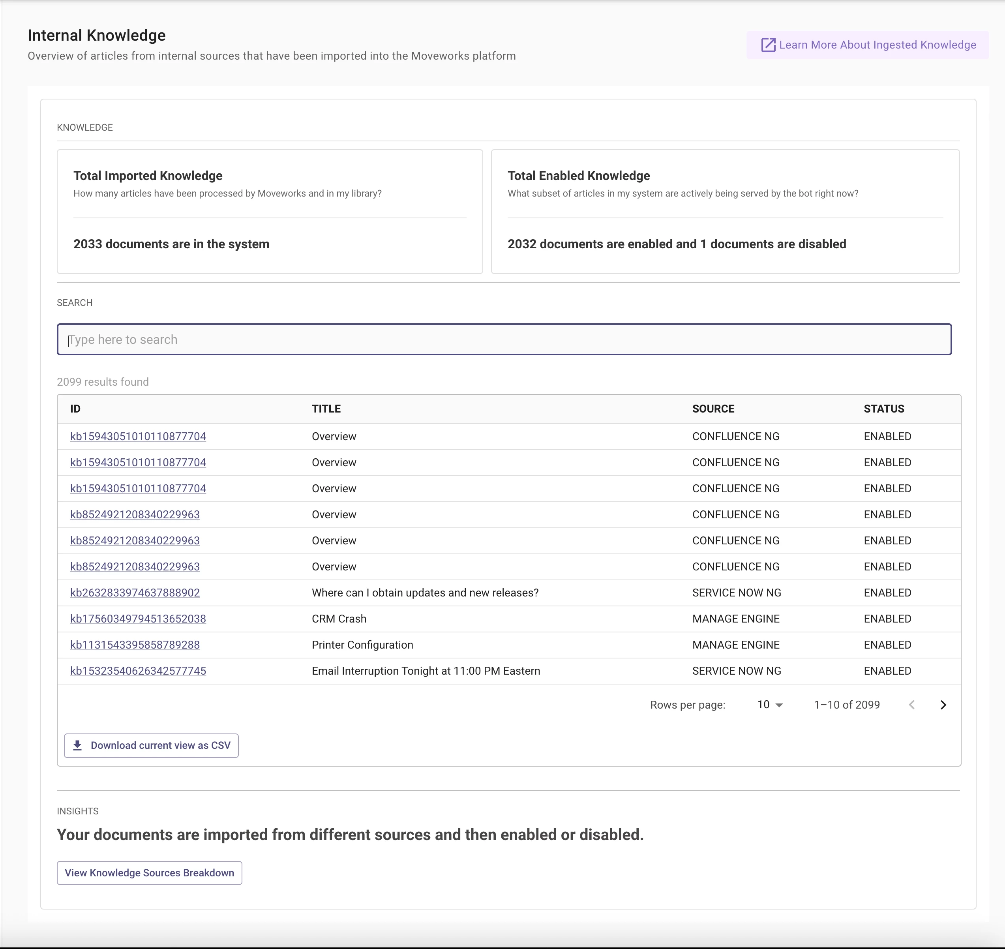Click the search input field
Screen dimensions: 1005x949
tap(504, 339)
